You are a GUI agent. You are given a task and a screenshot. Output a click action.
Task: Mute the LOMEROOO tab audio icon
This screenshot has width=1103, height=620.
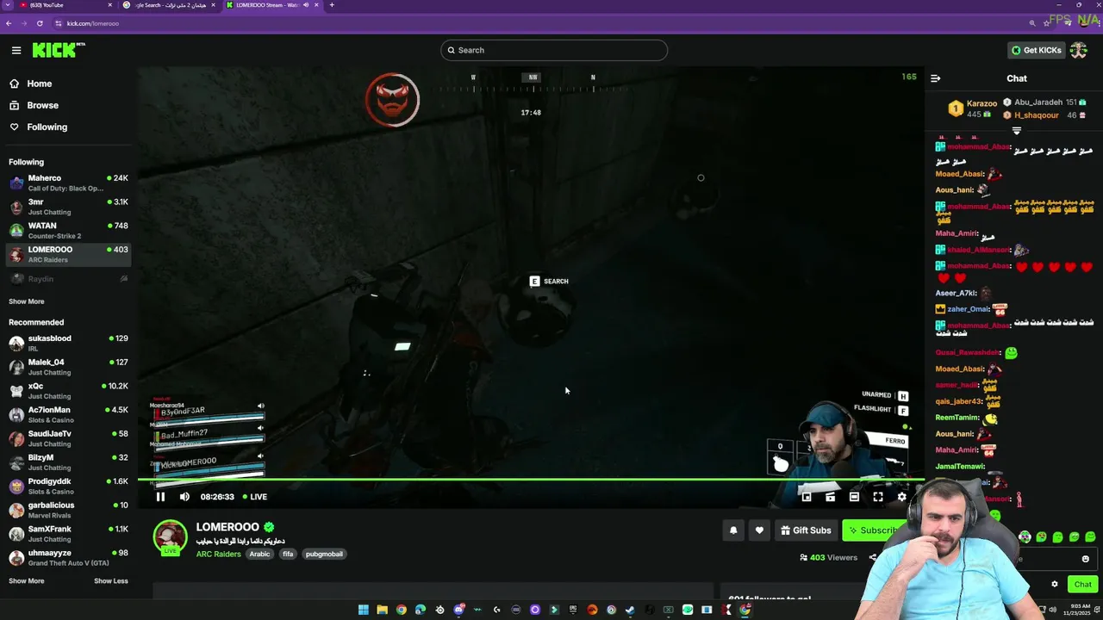click(x=306, y=5)
